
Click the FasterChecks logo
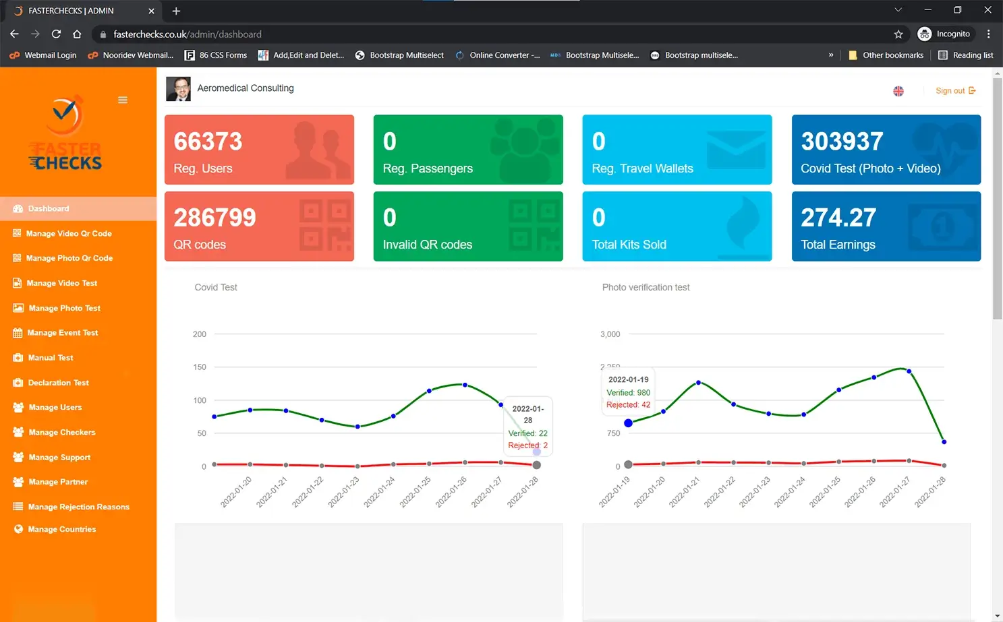pyautogui.click(x=65, y=132)
